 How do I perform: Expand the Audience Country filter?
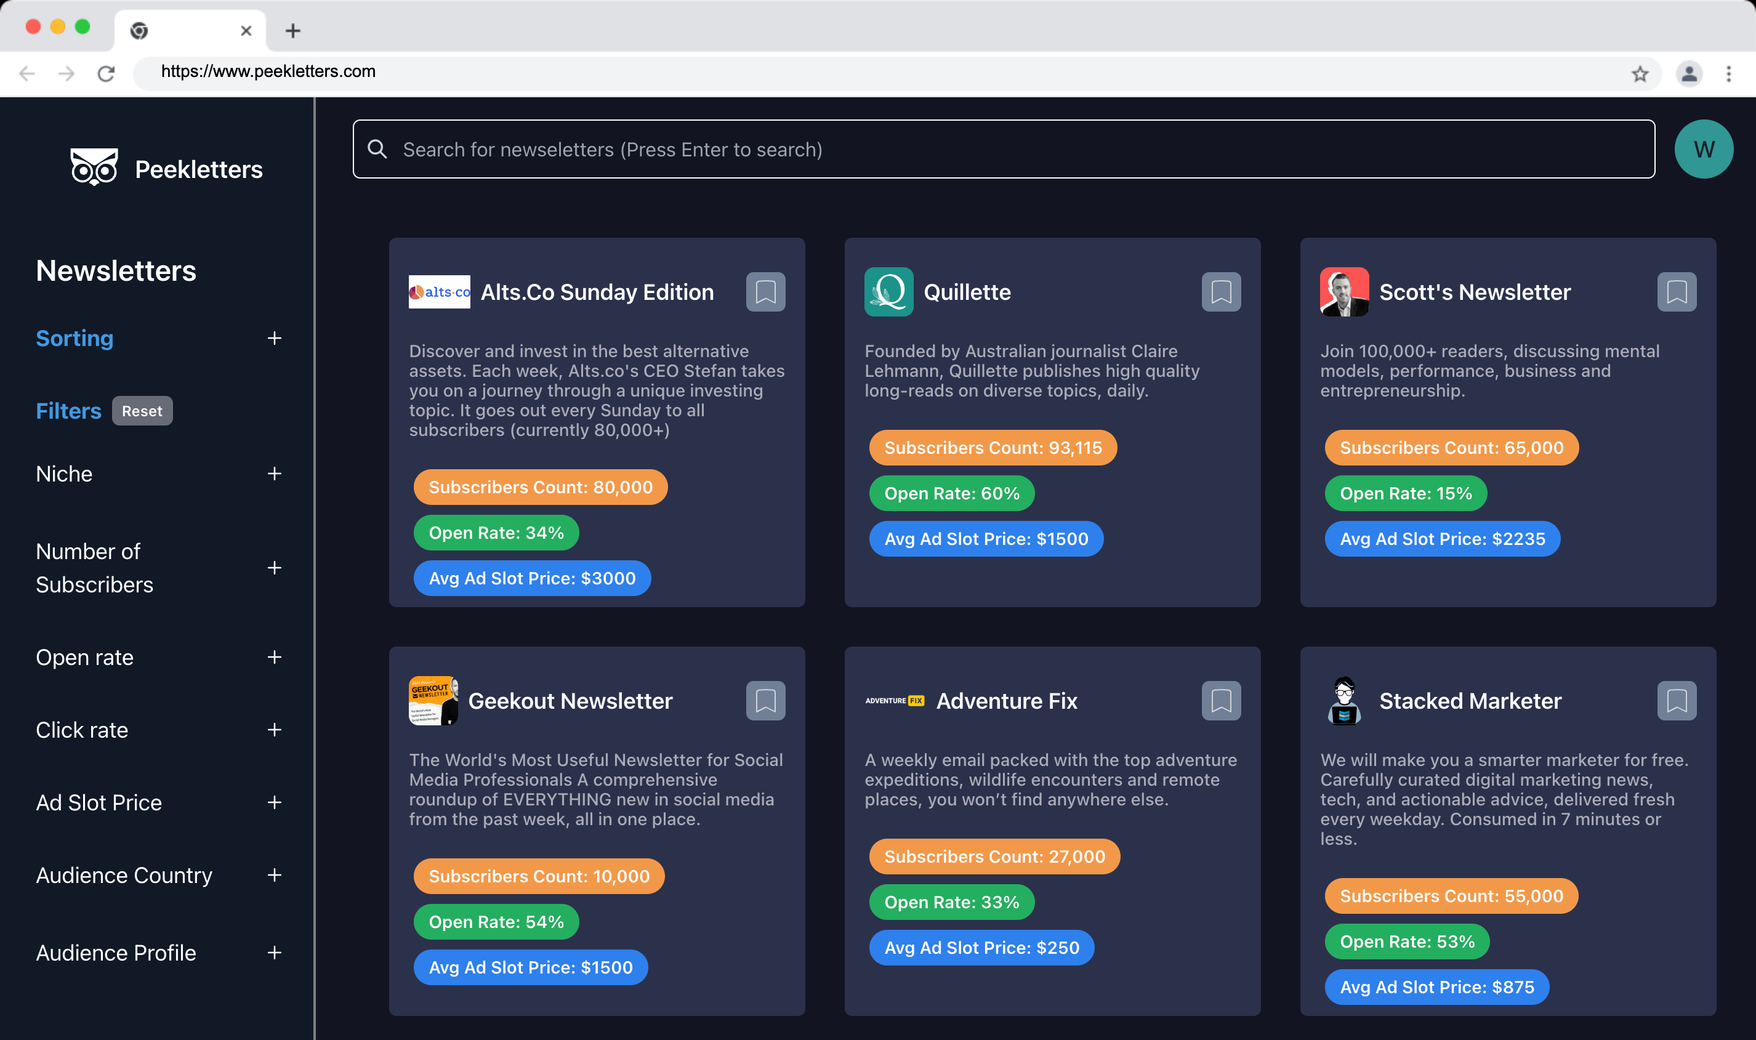point(274,874)
